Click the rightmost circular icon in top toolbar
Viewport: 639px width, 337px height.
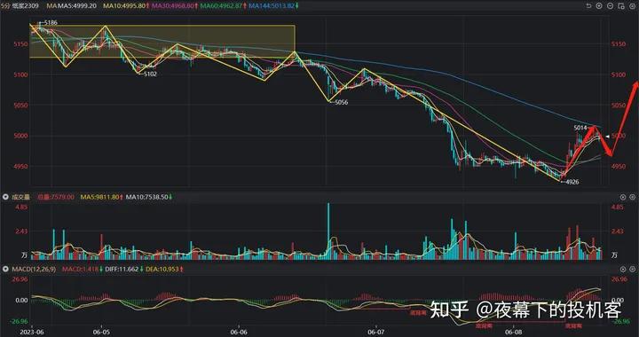pyautogui.click(x=632, y=6)
